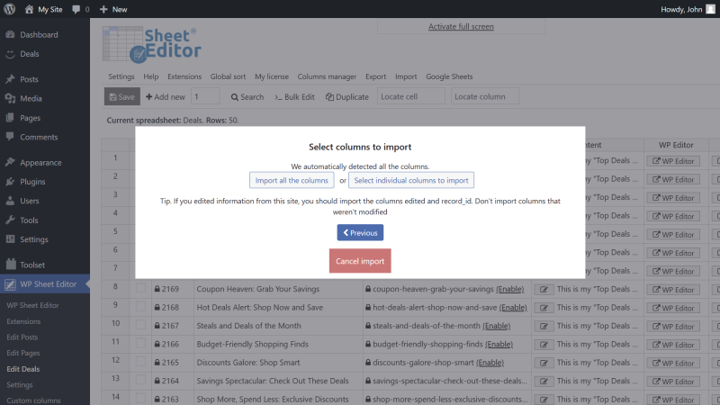Click the WordPress logo icon
This screenshot has width=720, height=405.
pos(10,9)
